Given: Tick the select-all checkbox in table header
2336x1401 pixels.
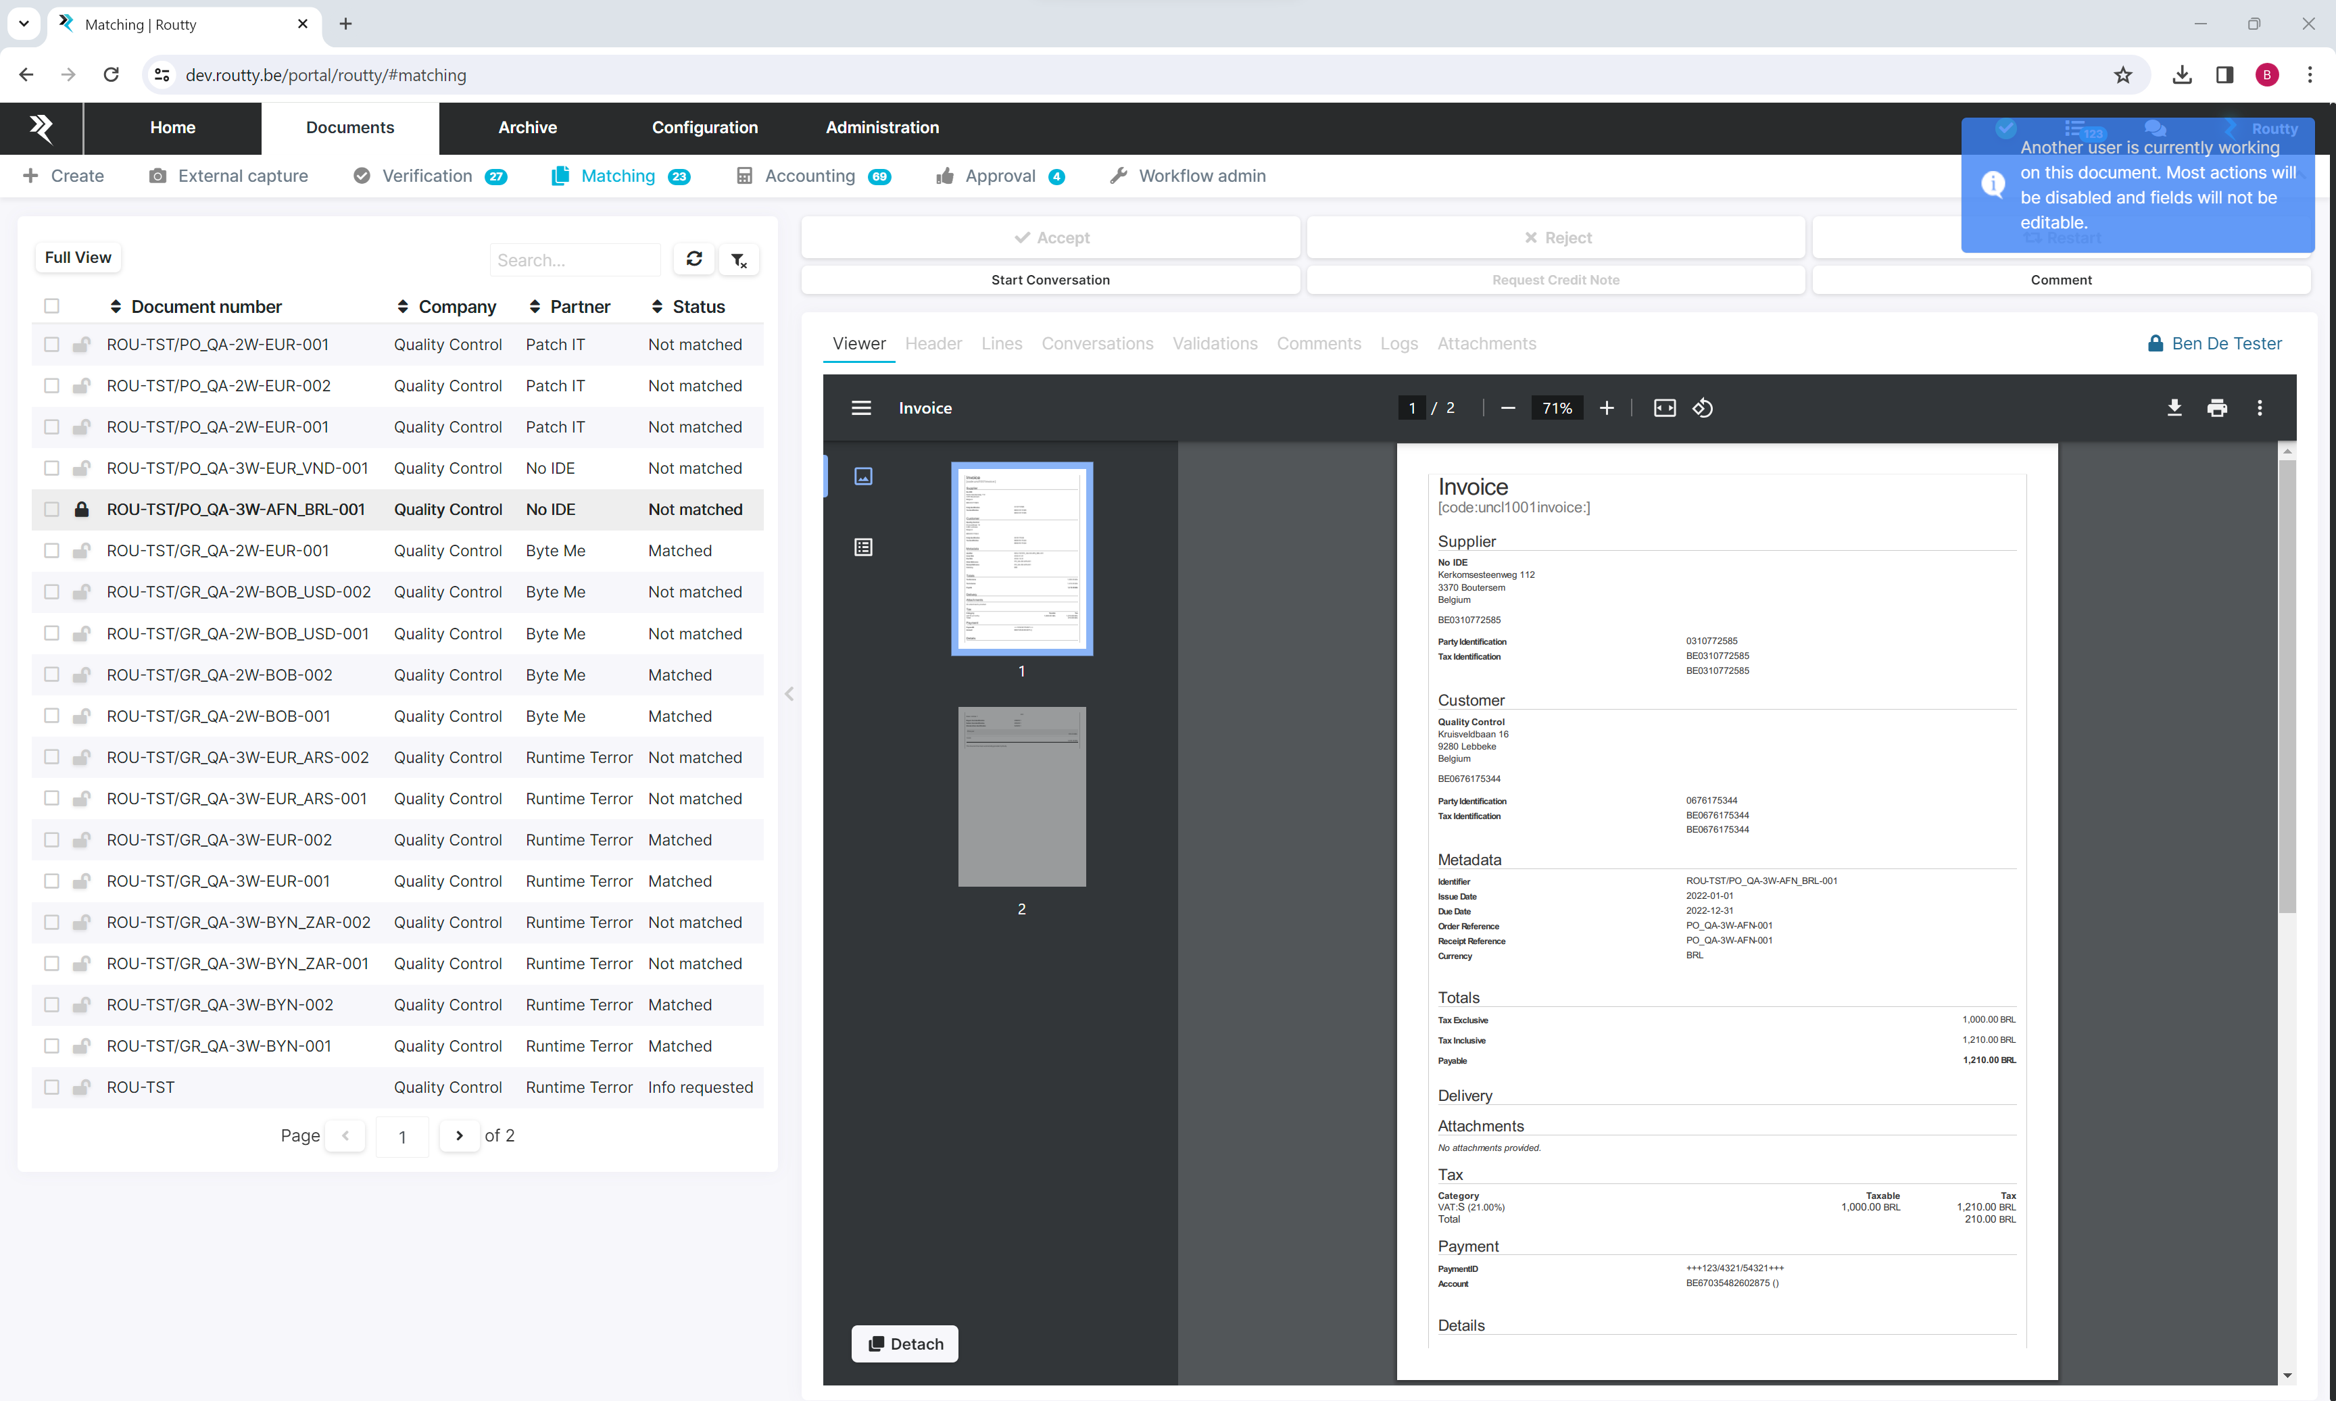Looking at the screenshot, I should pyautogui.click(x=52, y=306).
